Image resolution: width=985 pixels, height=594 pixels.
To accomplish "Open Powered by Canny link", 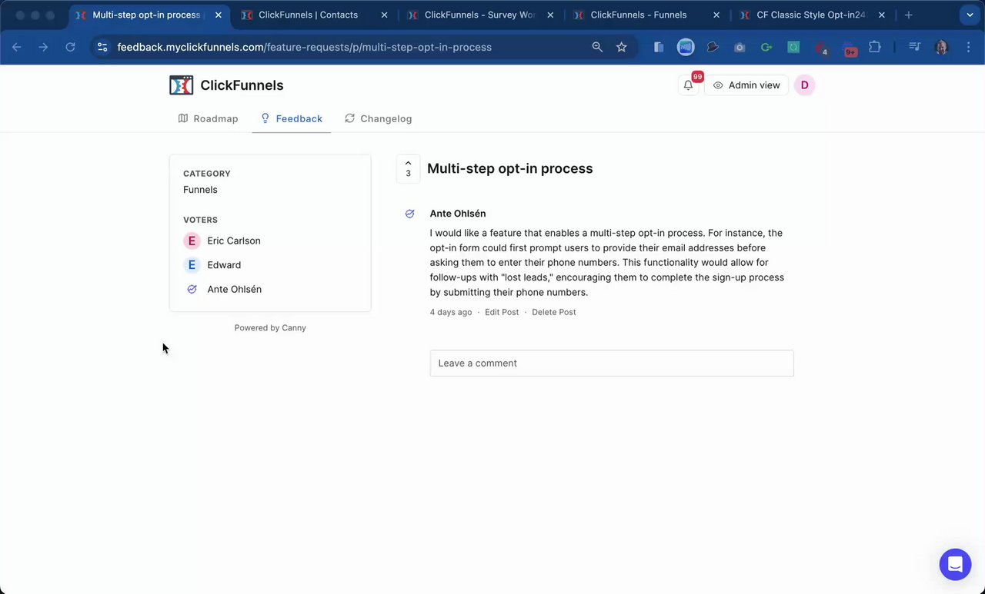I will (x=270, y=328).
